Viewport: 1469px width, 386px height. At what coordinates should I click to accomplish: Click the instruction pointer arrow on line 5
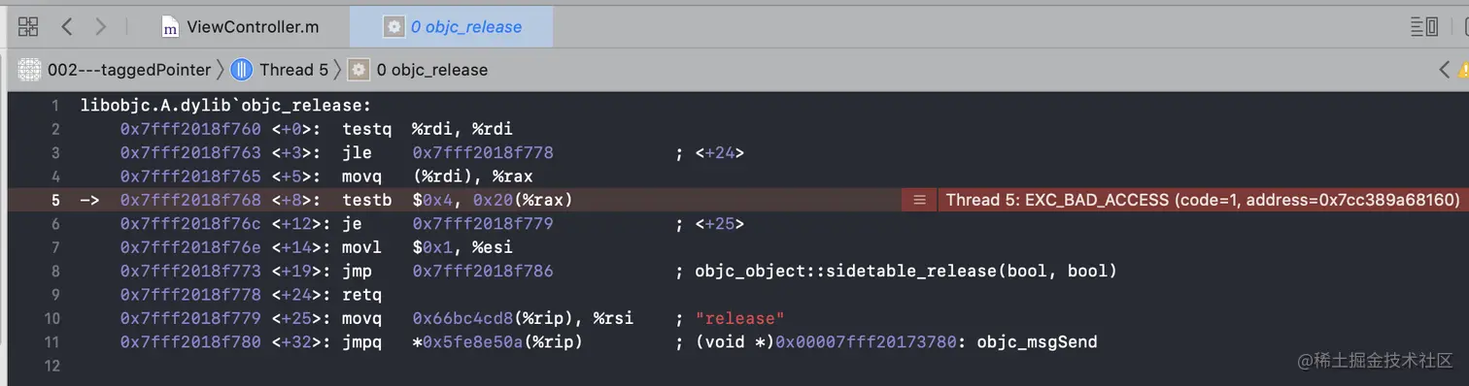tap(89, 201)
